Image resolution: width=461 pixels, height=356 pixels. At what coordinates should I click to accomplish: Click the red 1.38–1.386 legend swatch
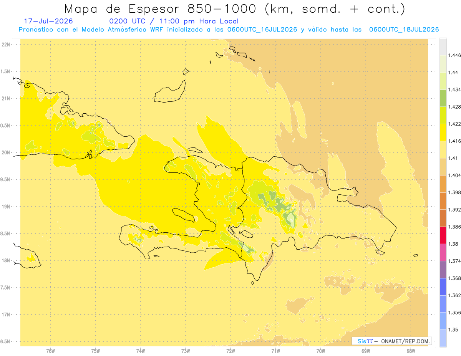[443, 235]
